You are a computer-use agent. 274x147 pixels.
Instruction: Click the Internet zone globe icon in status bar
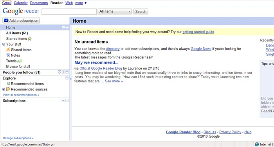click(257, 144)
